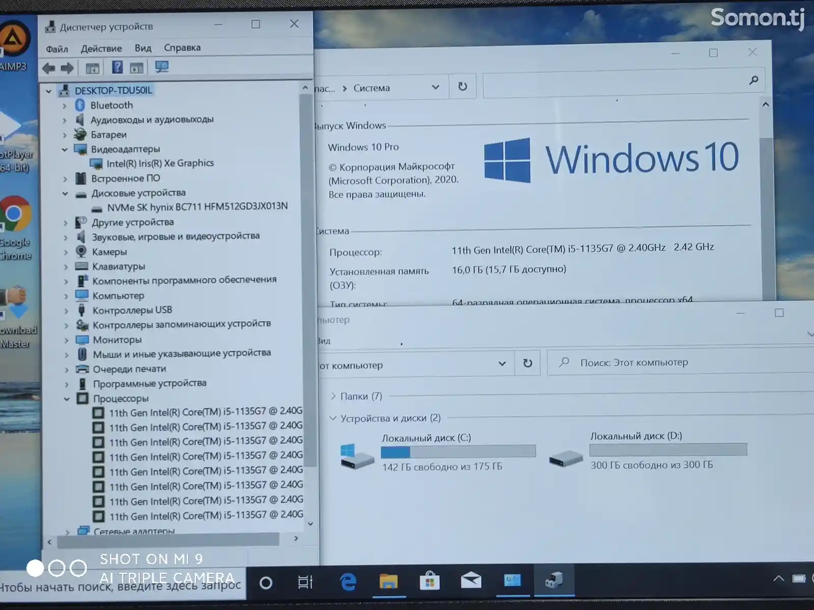Collapse the Дисковые устройства tree node
This screenshot has width=814, height=610.
point(65,194)
